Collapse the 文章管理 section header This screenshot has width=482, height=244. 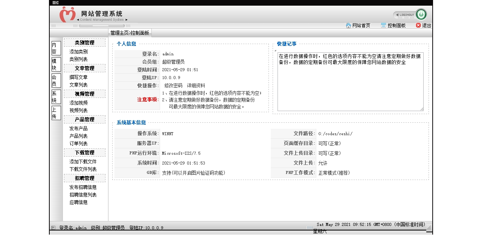(x=85, y=68)
